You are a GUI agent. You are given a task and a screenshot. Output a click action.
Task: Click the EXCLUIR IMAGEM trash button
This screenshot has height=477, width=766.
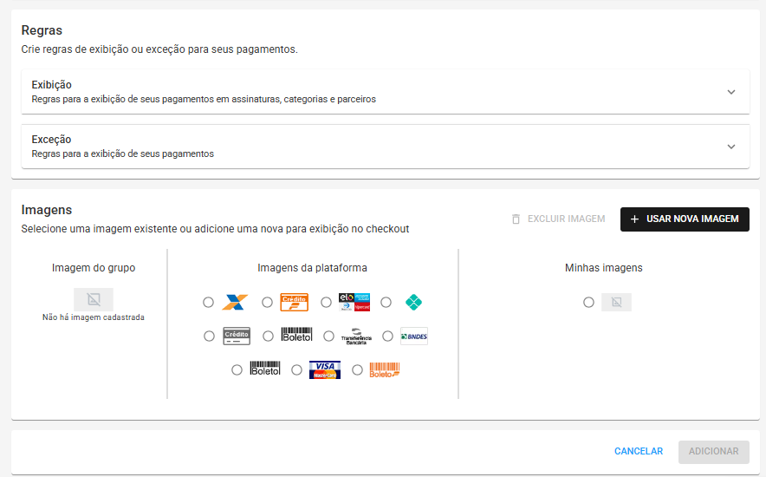[x=558, y=219]
